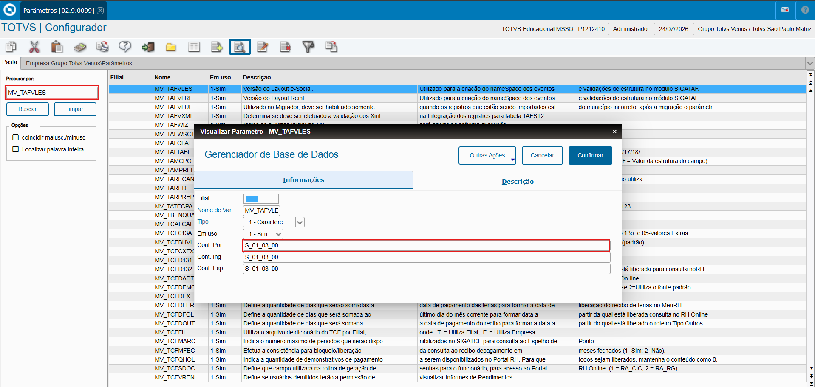The width and height of the screenshot is (815, 387).
Task: Select the MV_TCFSDOC row
Action: point(457,368)
